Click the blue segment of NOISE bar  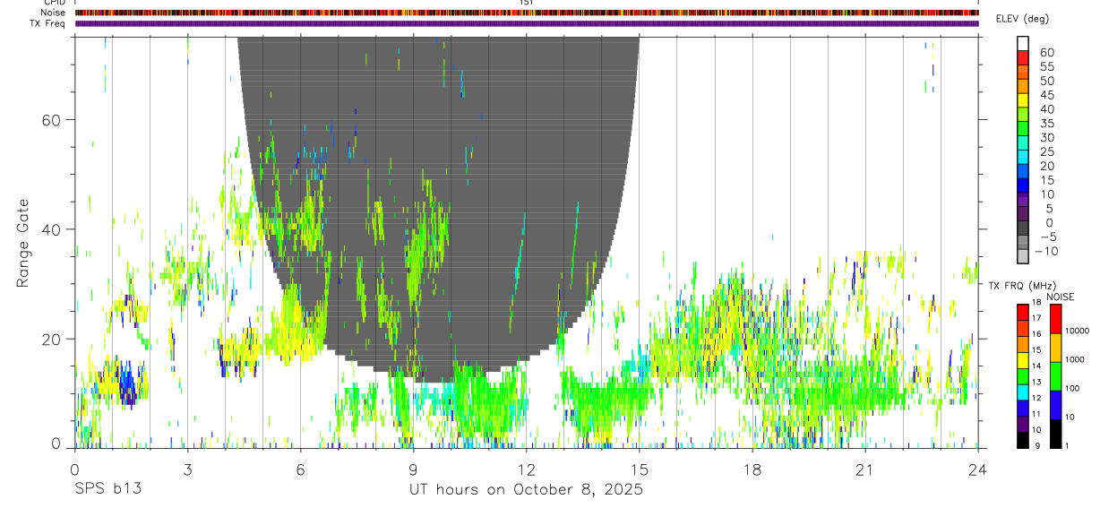(x=1055, y=404)
